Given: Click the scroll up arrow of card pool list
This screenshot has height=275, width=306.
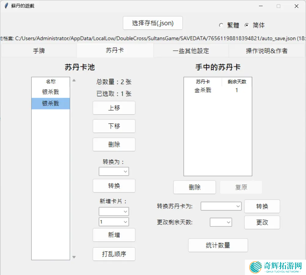Looking at the screenshot, I should pos(74,80).
